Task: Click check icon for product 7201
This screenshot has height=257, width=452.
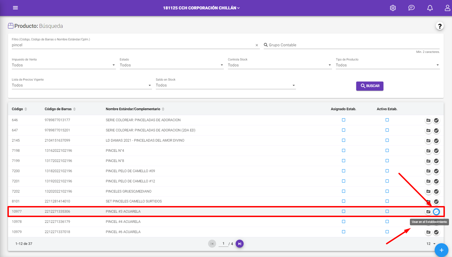Action: pyautogui.click(x=436, y=181)
